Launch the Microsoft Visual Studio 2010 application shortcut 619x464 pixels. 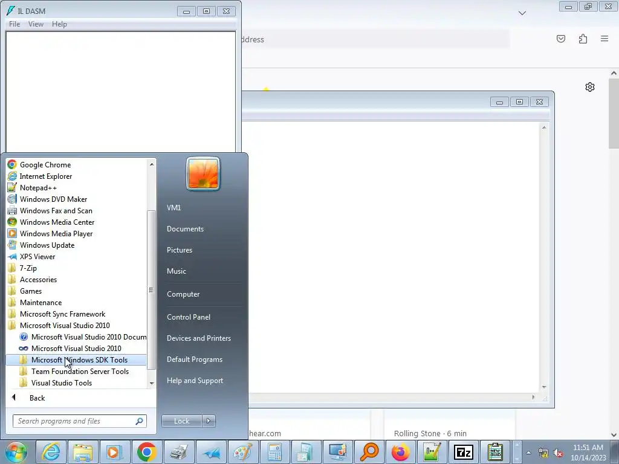[76, 348]
